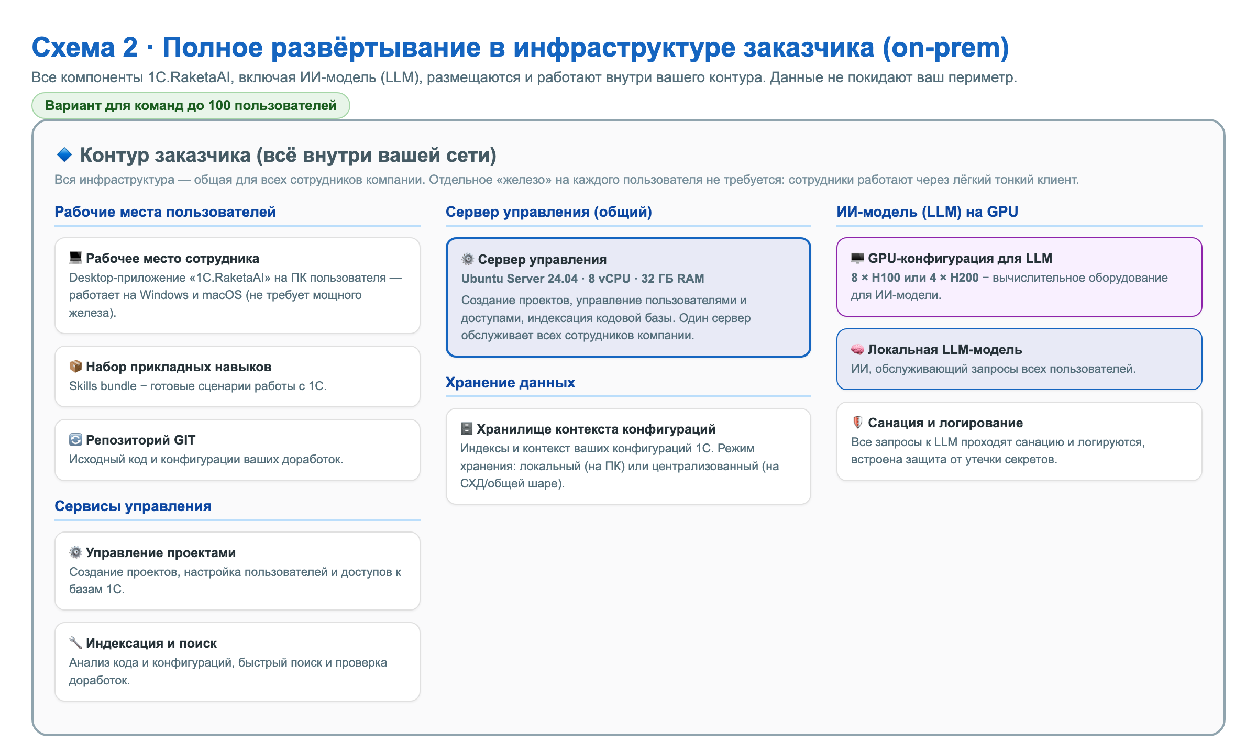Screen dimensions: 1257x754
Task: Select the Локальная LLM-модель card title
Action: pyautogui.click(x=945, y=349)
